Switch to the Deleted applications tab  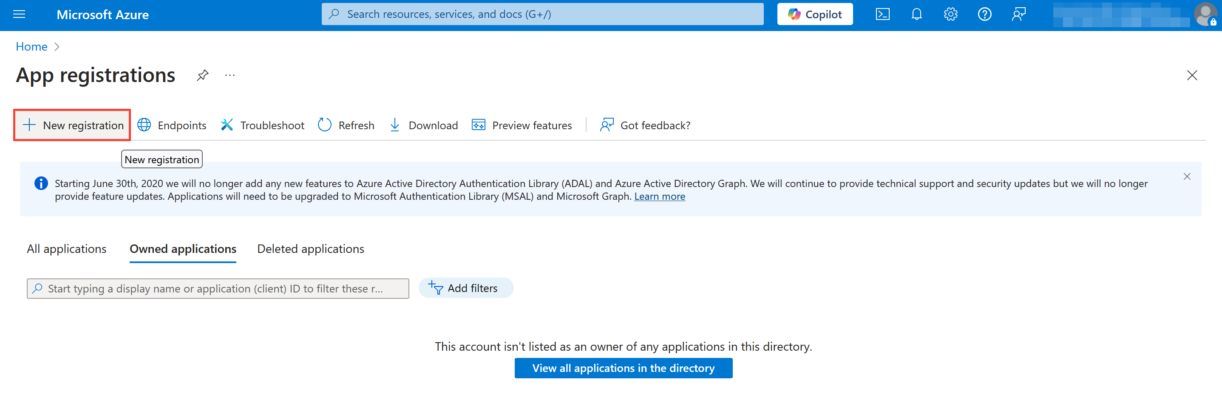click(311, 249)
